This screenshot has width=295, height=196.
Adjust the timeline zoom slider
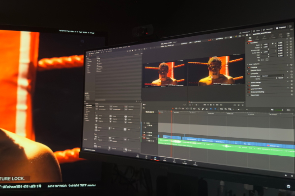click(x=240, y=109)
